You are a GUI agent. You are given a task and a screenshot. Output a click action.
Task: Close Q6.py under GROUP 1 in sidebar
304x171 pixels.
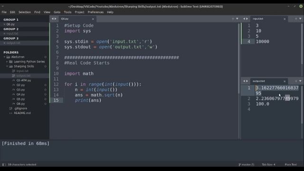pos(4,24)
